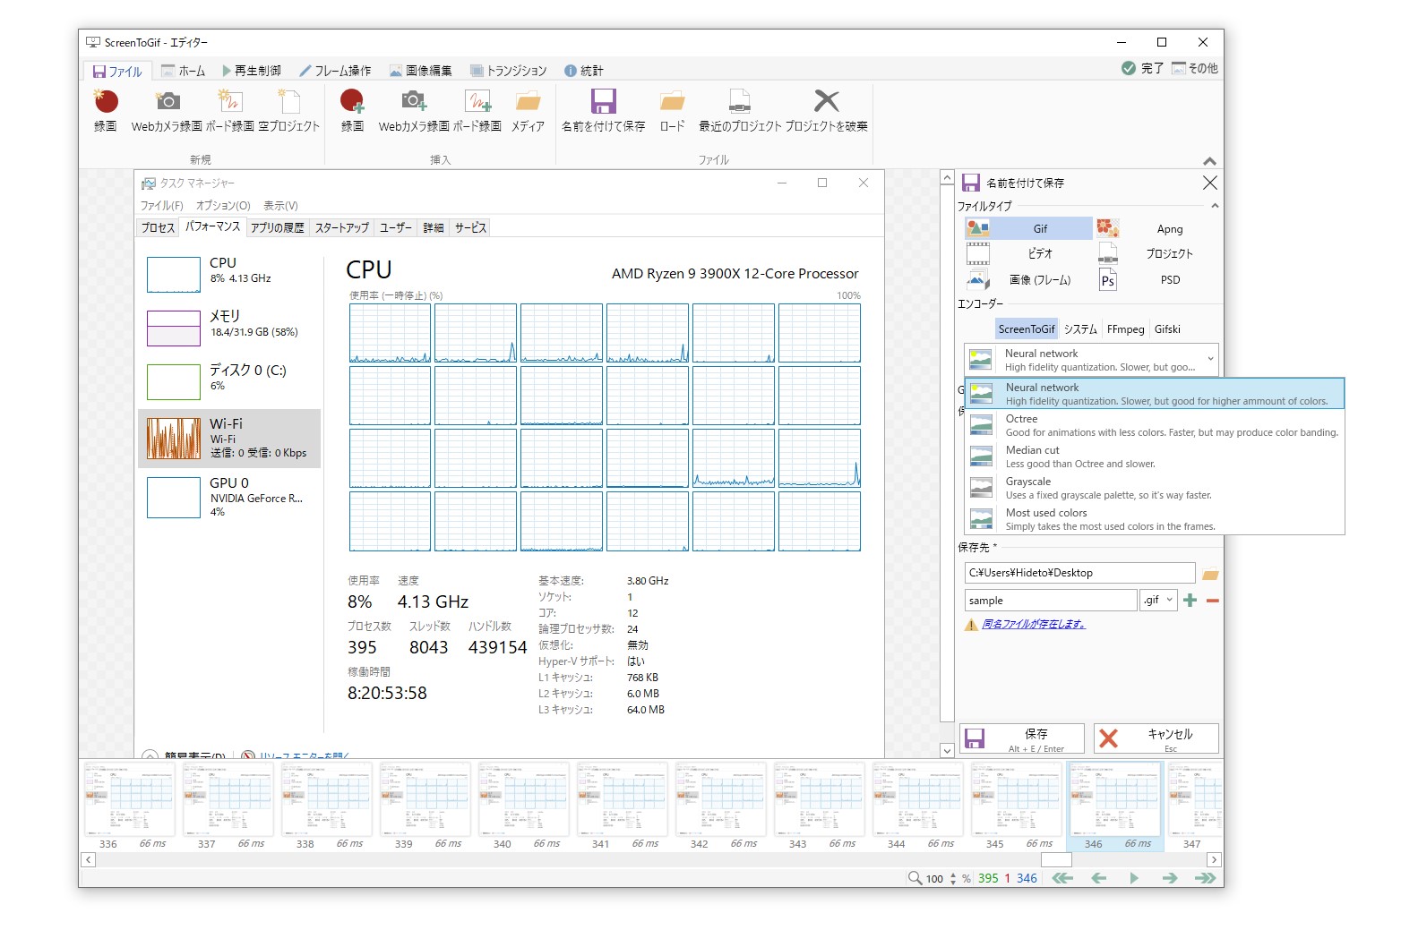Play the animation preview
The height and width of the screenshot is (947, 1401).
(x=1134, y=878)
